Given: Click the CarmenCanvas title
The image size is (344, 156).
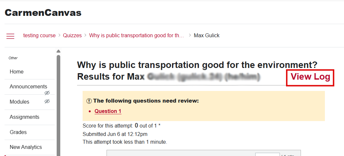Looking at the screenshot, I should pyautogui.click(x=43, y=13).
